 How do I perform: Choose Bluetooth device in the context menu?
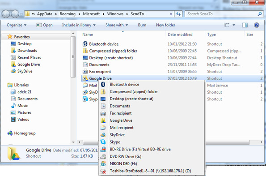152,84
